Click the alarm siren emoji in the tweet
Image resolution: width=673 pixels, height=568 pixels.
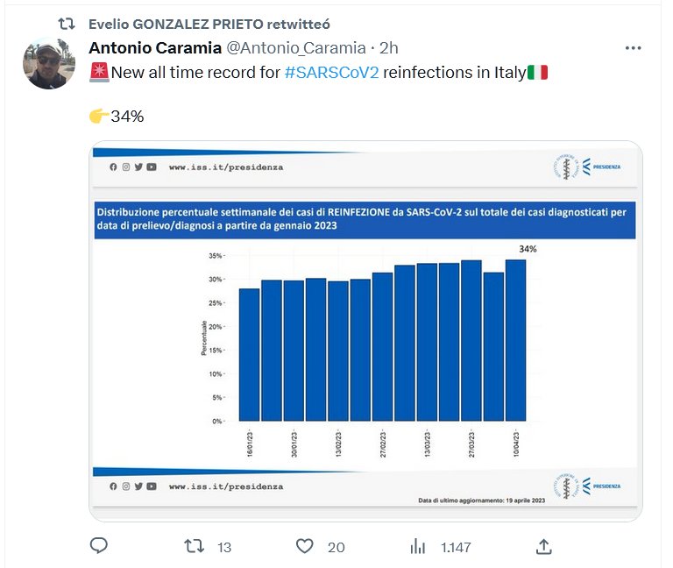pyautogui.click(x=98, y=73)
